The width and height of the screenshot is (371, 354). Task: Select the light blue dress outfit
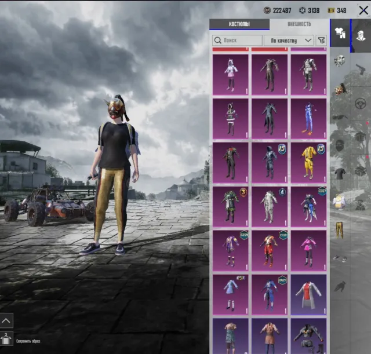(x=231, y=295)
